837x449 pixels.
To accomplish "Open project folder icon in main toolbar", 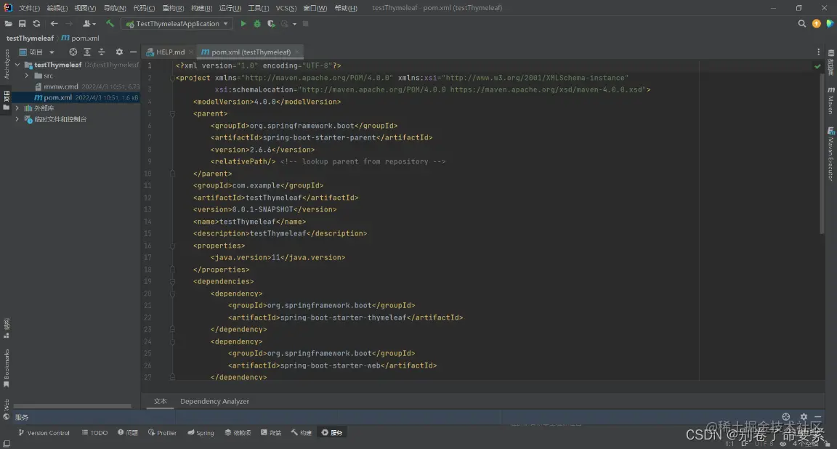I will coord(9,23).
